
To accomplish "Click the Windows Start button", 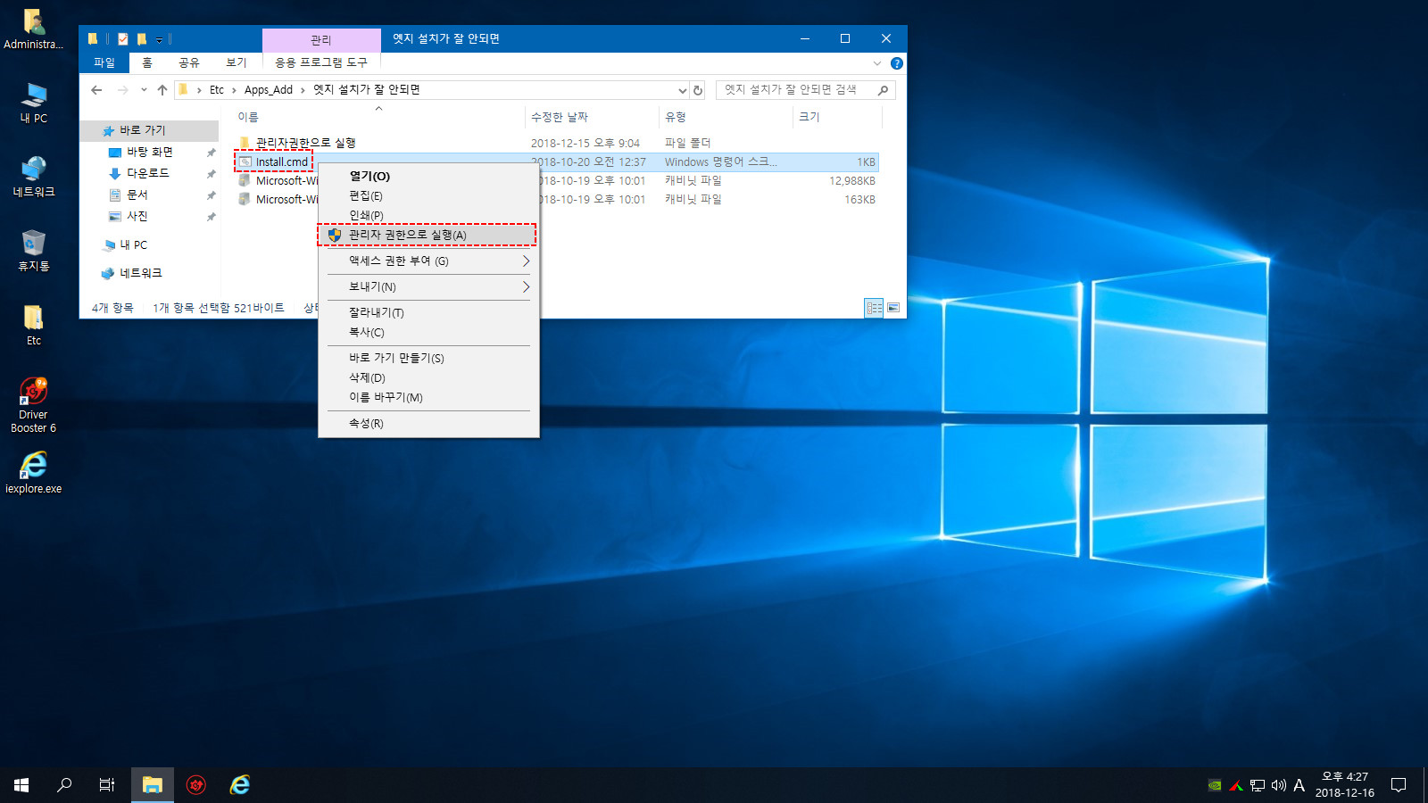I will 21,785.
